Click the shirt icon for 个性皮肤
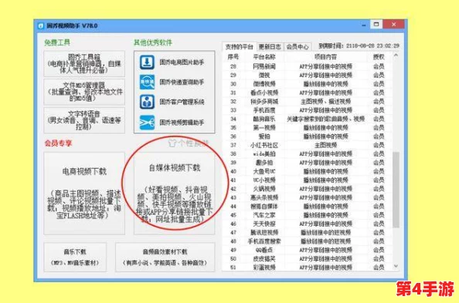The image size is (459, 303). coord(172,143)
